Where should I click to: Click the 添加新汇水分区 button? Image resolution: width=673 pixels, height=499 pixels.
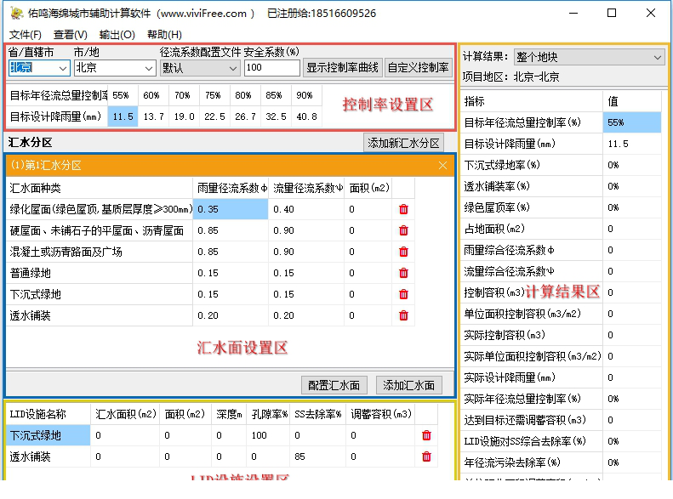pyautogui.click(x=403, y=143)
